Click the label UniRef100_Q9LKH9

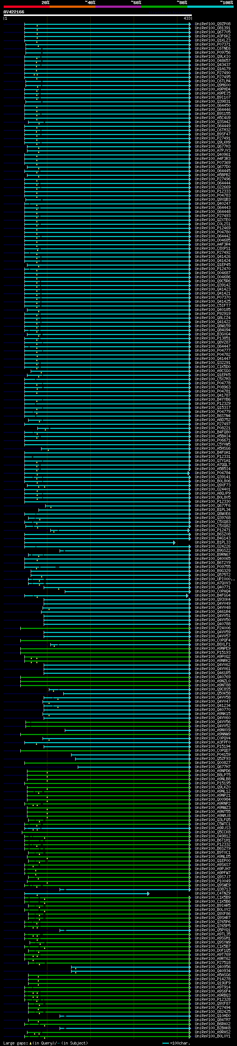point(213,142)
